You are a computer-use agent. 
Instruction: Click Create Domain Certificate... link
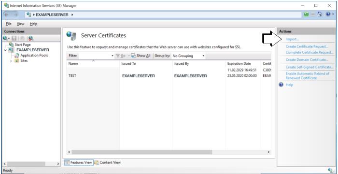[x=307, y=59]
